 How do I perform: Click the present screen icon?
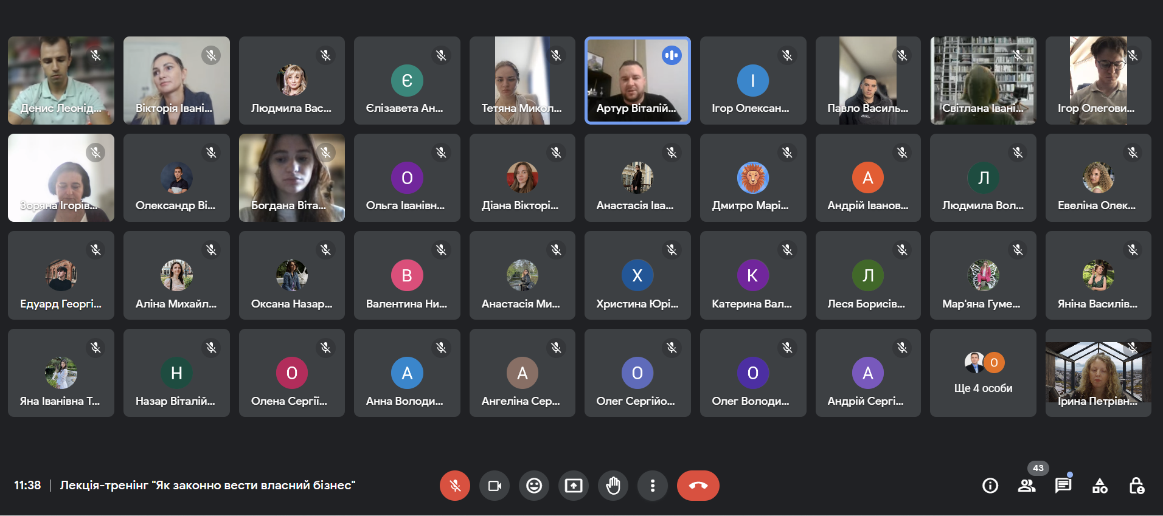574,486
